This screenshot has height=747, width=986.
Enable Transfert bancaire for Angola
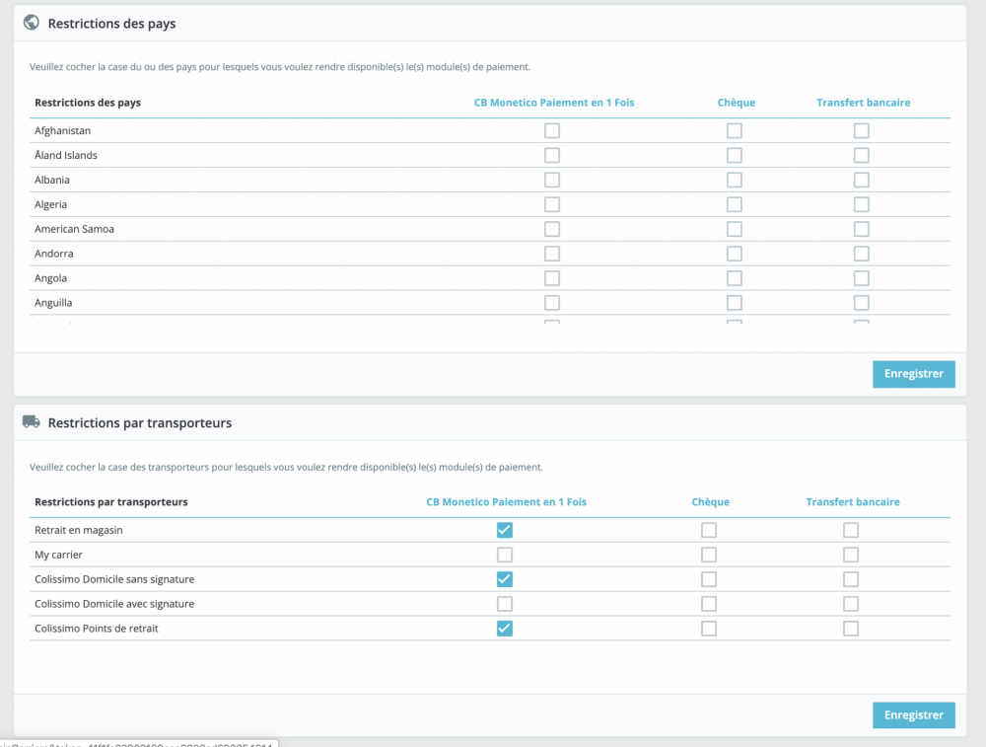pos(862,278)
